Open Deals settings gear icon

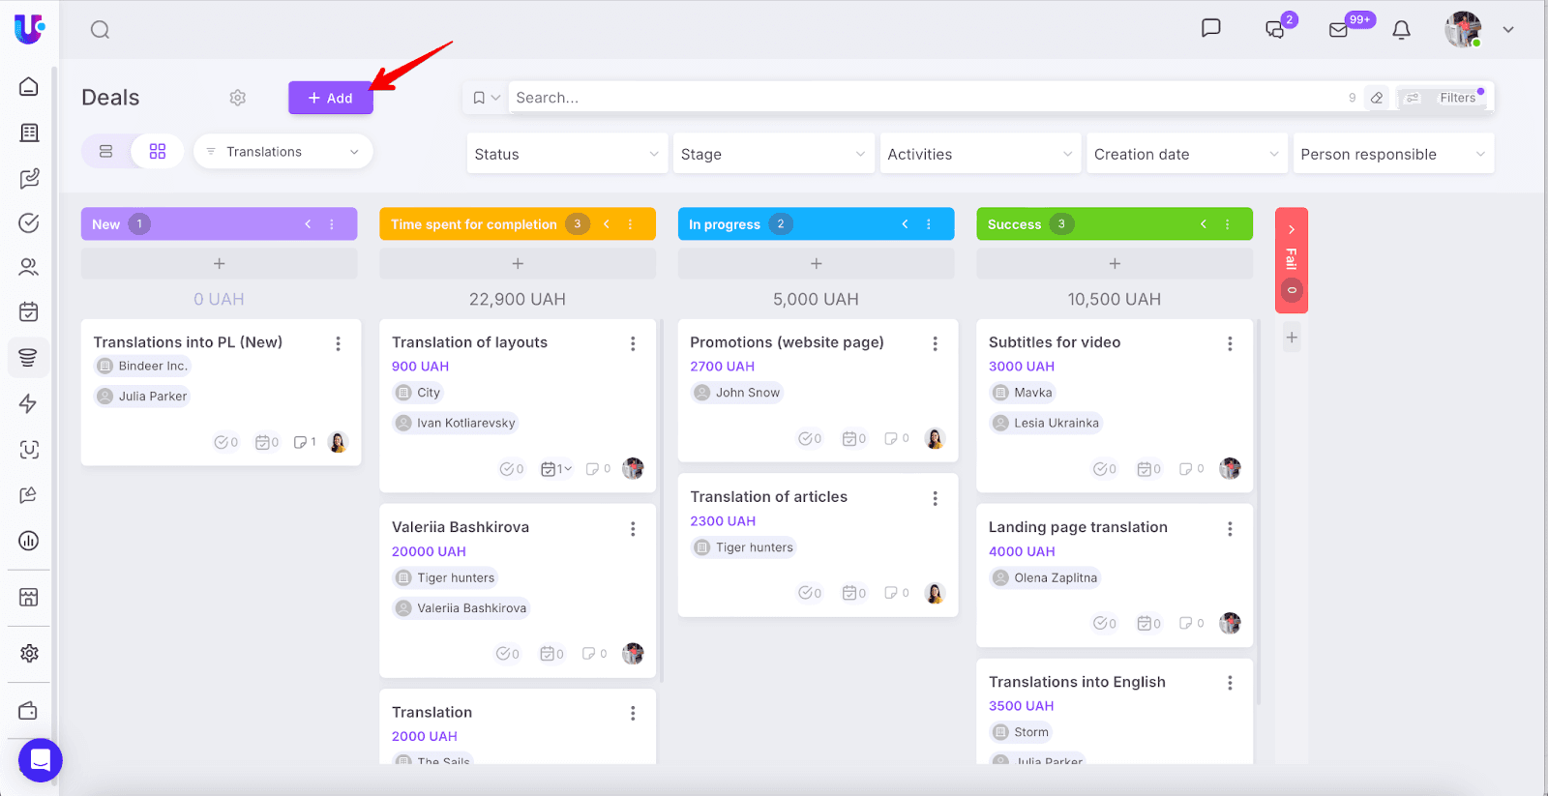point(238,98)
